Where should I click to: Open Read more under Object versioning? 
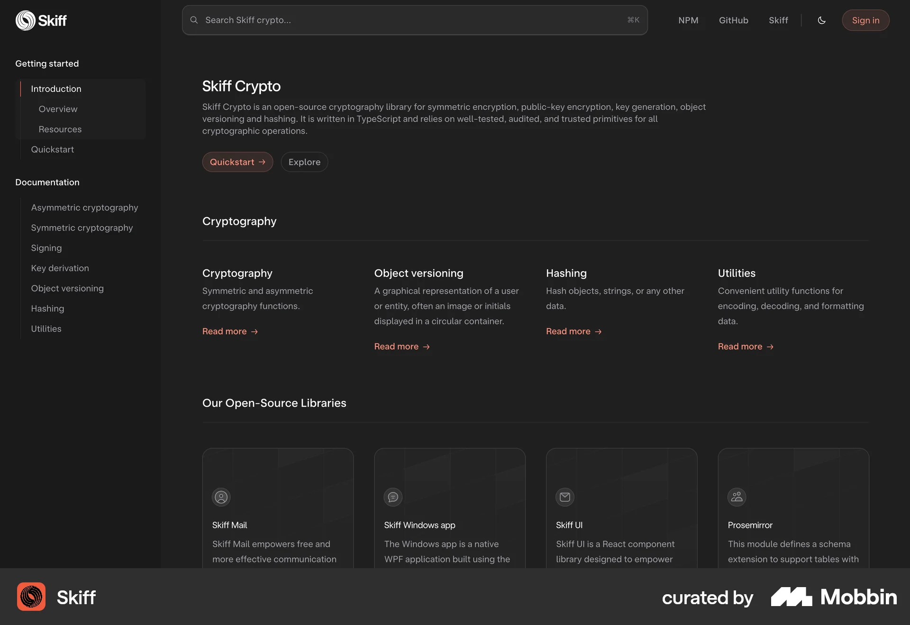click(x=401, y=346)
